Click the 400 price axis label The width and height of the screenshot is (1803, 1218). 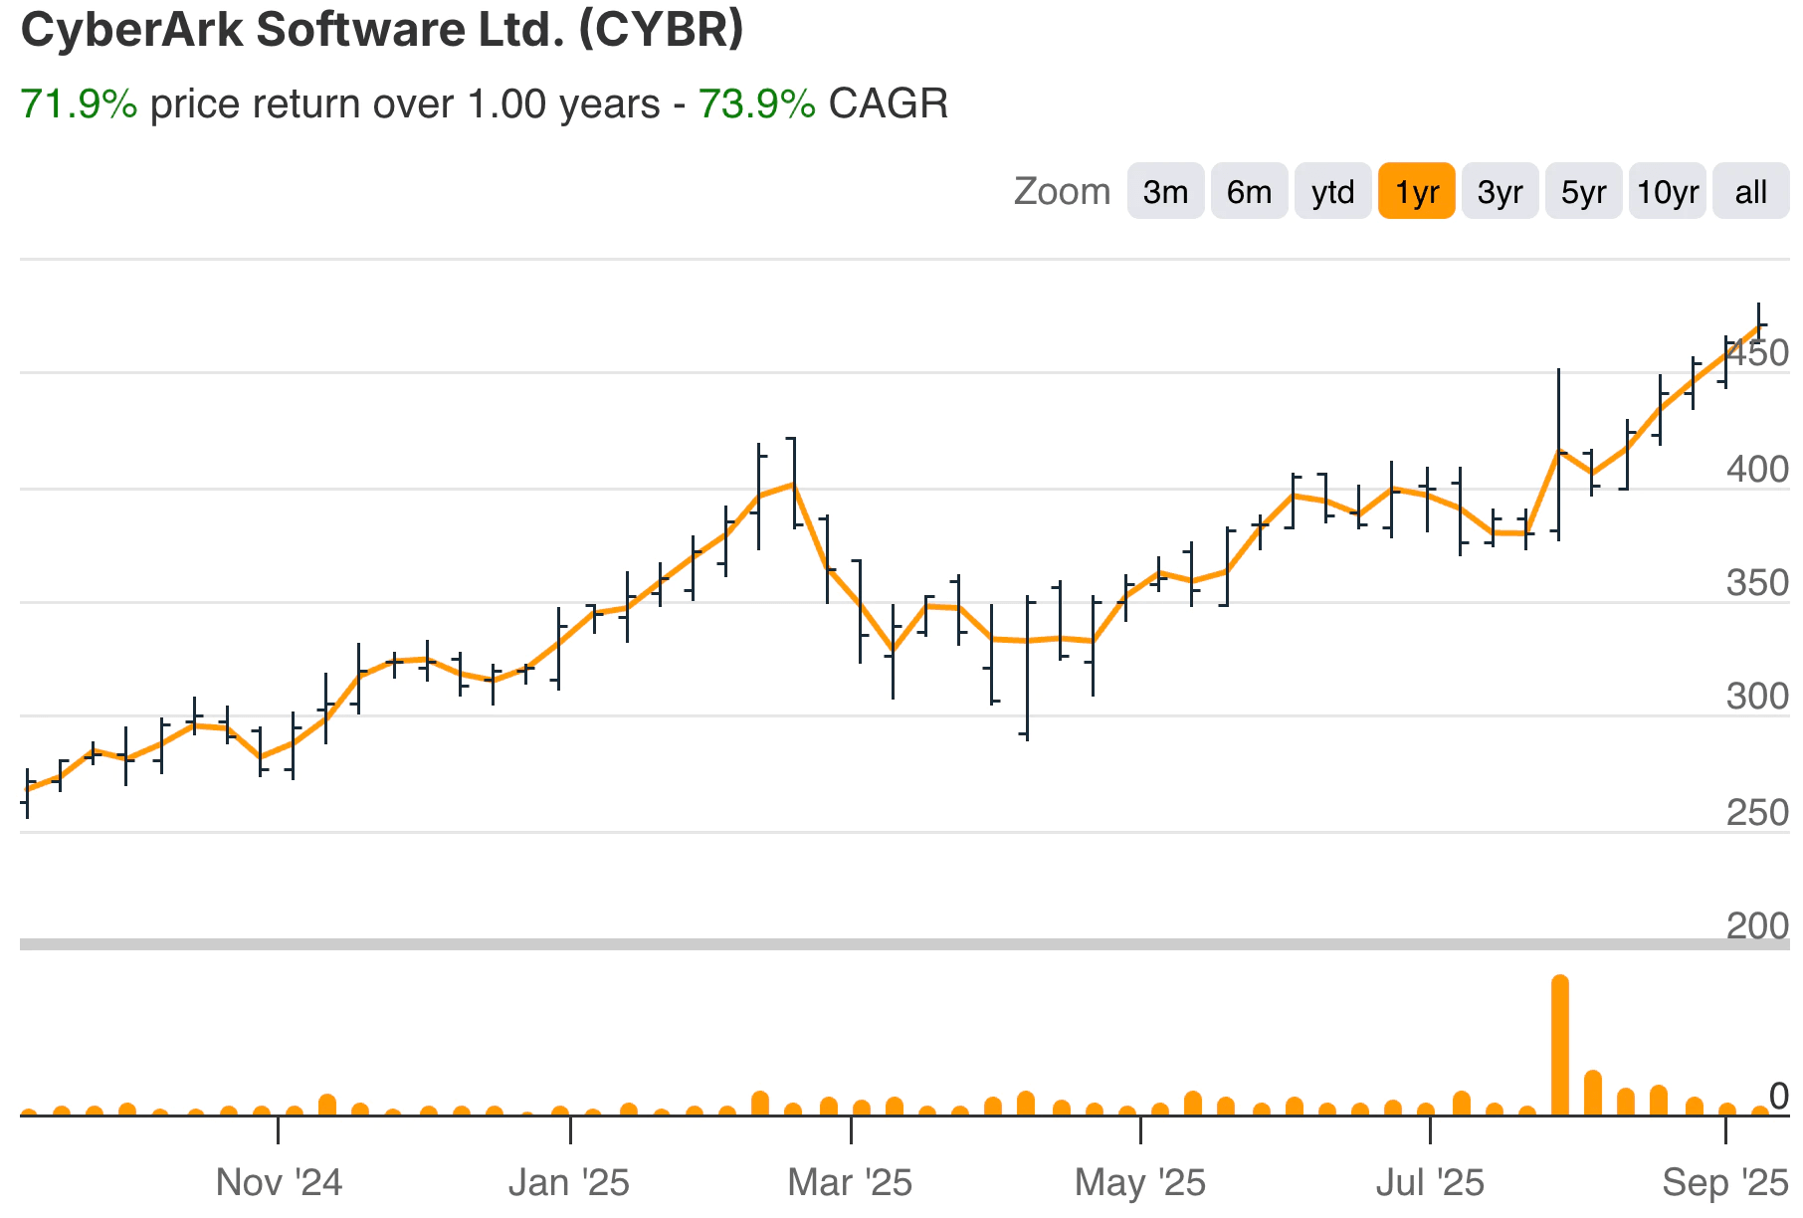[1757, 469]
